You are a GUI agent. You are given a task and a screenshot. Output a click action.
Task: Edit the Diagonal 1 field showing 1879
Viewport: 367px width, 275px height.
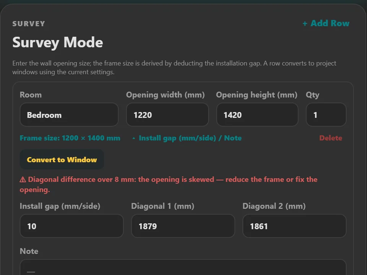tap(183, 226)
